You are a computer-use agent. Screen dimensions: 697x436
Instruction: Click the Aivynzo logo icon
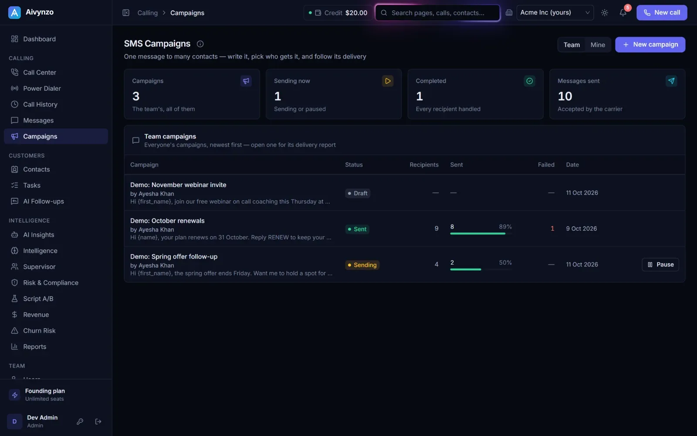[14, 12]
